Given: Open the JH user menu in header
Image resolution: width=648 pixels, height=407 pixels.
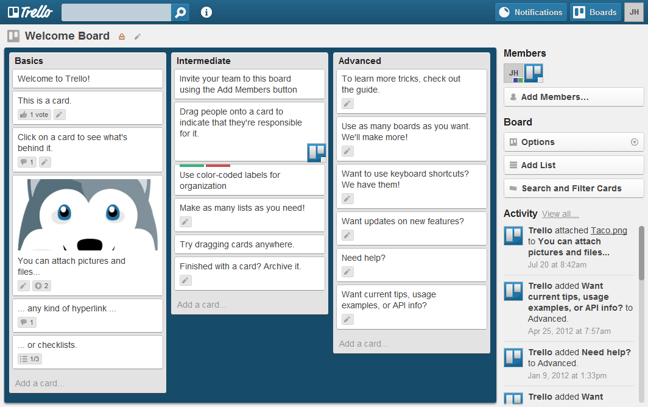Looking at the screenshot, I should tap(634, 12).
